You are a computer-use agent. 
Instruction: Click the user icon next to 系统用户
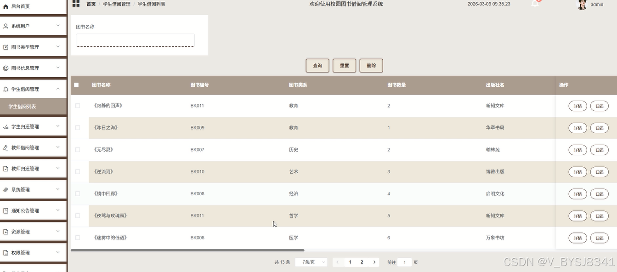(6, 26)
